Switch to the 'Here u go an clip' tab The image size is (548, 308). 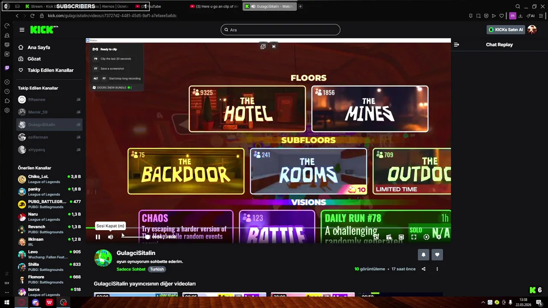point(214,6)
